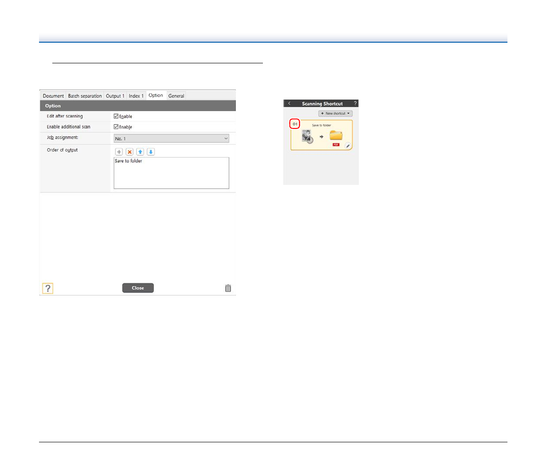Viewport: 546px width, 468px height.
Task: Open Scanning Shortcut help question mark
Action: [x=355, y=104]
